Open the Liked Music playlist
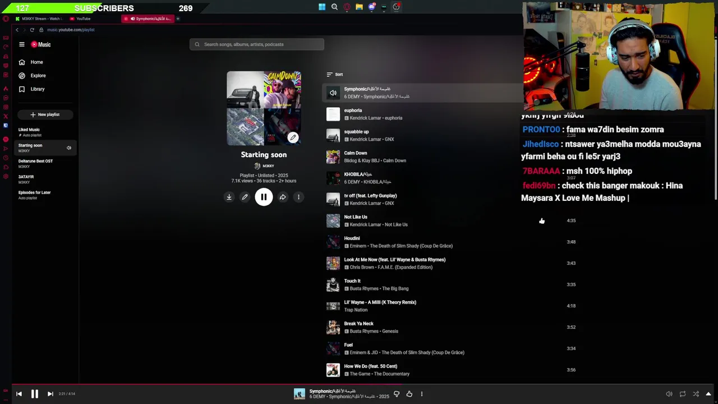This screenshot has height=404, width=718. tap(45, 132)
